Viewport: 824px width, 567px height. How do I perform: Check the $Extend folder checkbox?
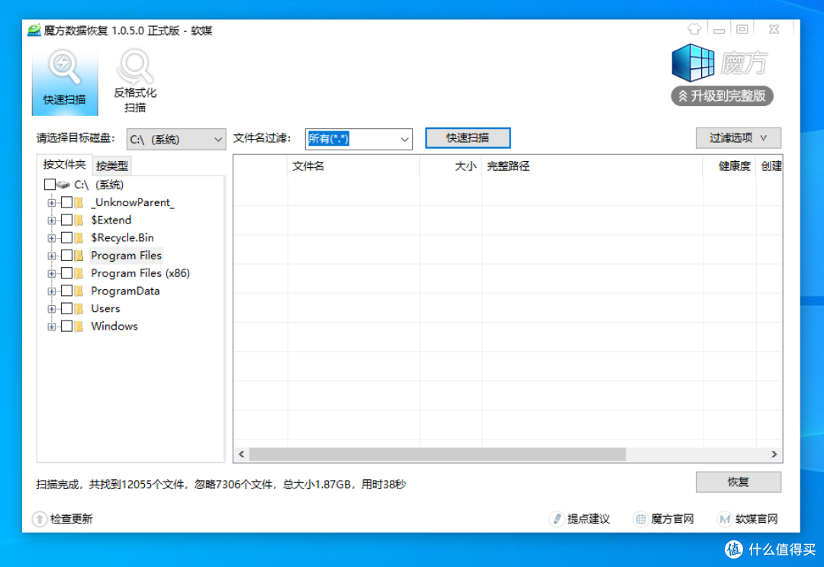pyautogui.click(x=66, y=220)
